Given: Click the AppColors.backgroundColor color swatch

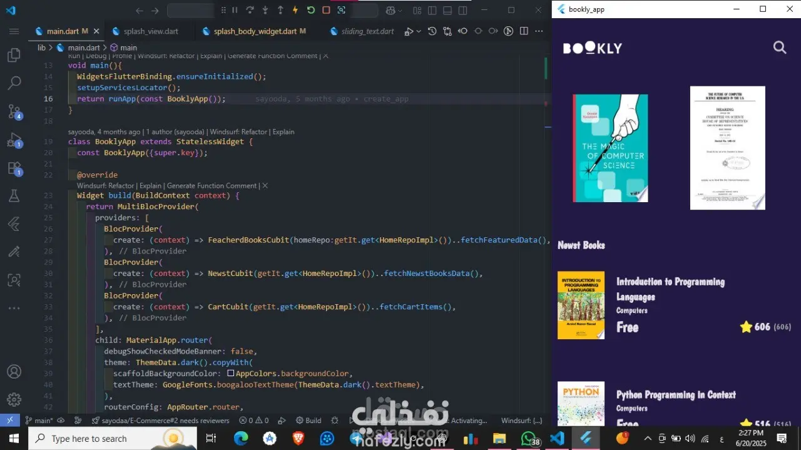Looking at the screenshot, I should tap(231, 374).
